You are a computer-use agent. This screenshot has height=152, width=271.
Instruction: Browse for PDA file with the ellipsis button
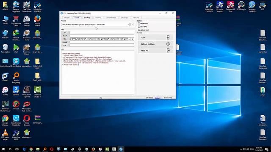pyautogui.click(x=129, y=39)
